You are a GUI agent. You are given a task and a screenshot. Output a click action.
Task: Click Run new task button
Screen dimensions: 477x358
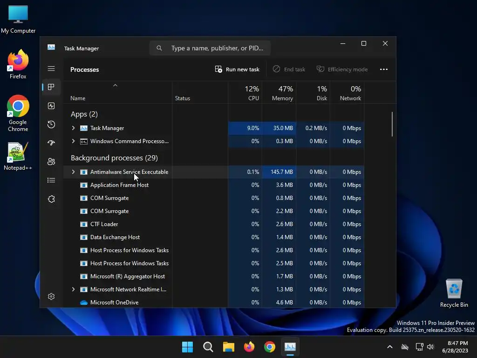click(x=237, y=69)
